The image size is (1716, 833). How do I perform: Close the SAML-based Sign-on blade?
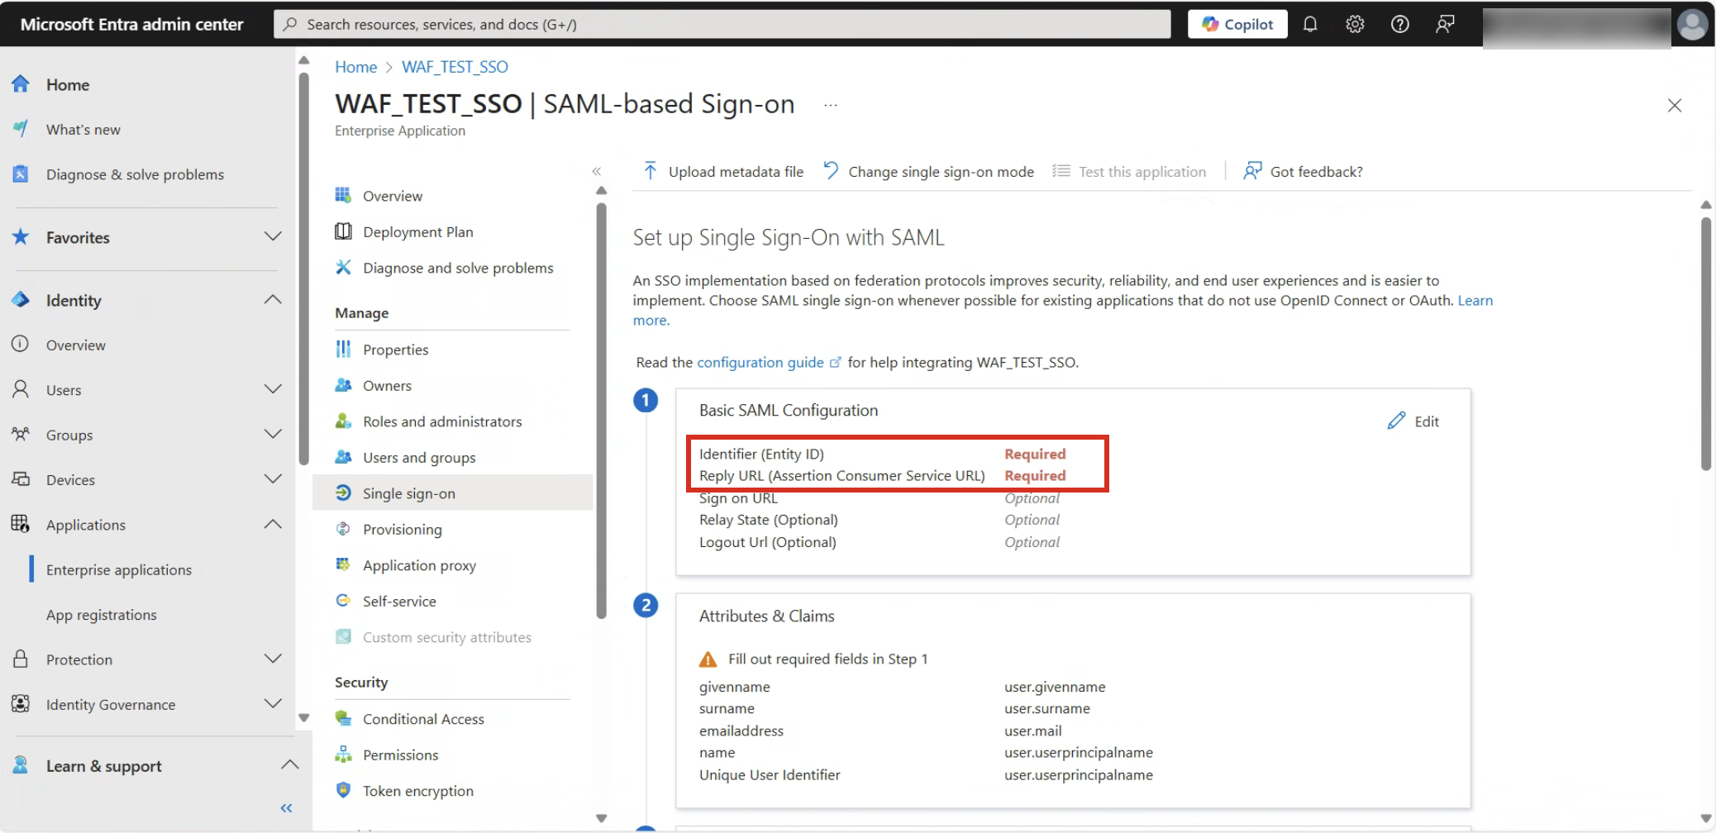[x=1675, y=106]
